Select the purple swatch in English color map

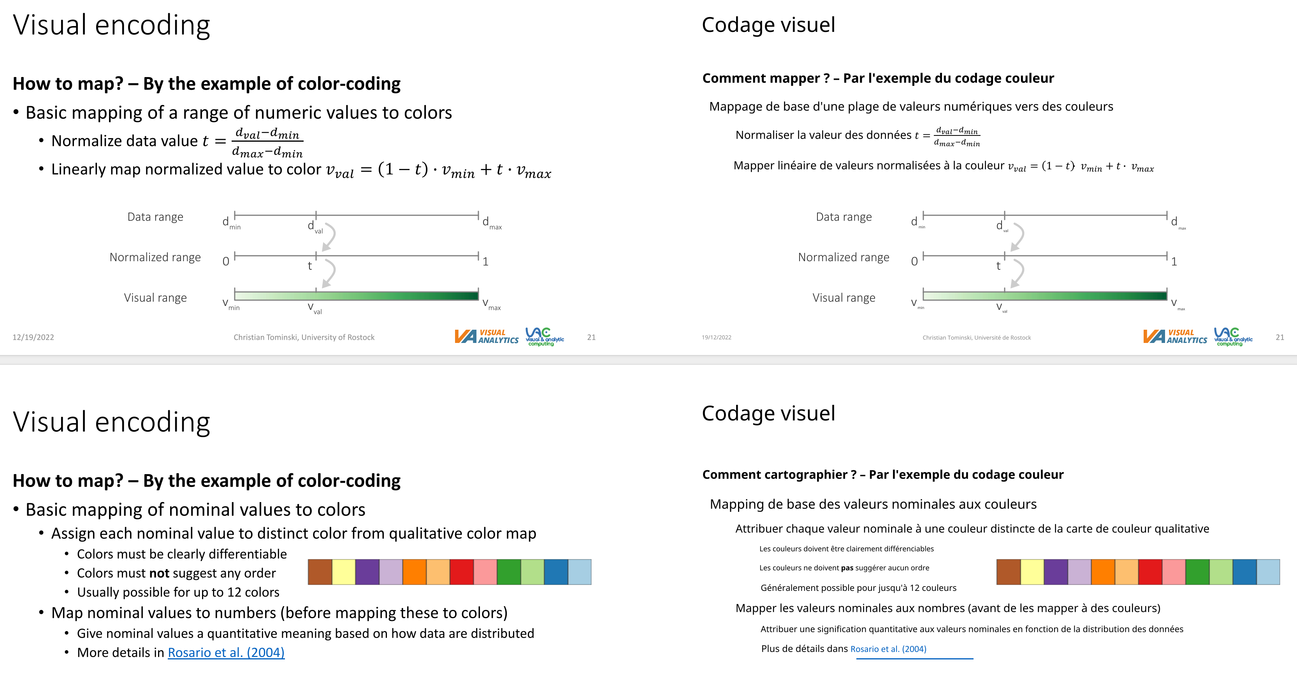click(367, 572)
